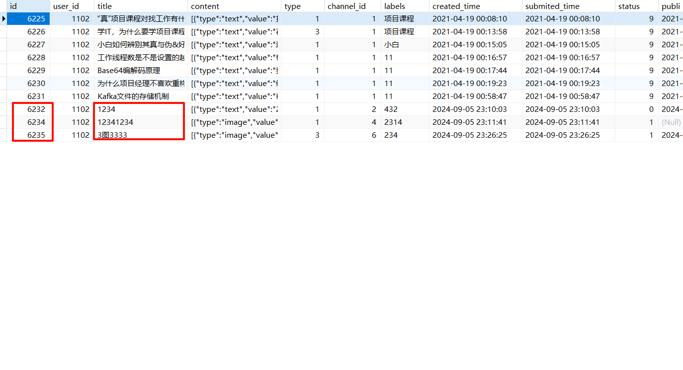Select the type column header

pos(303,6)
